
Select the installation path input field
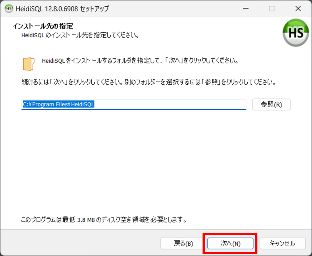click(x=134, y=104)
